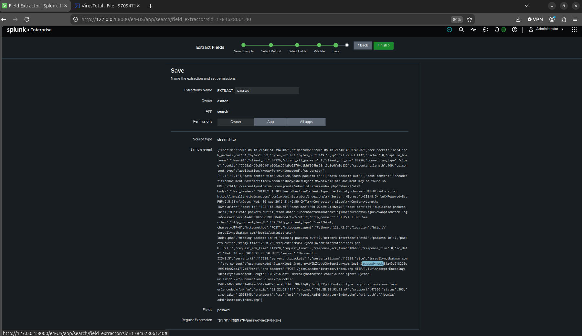Viewport: 582px width, 336px height.
Task: Open the Splunk search magnifier icon
Action: point(461,30)
